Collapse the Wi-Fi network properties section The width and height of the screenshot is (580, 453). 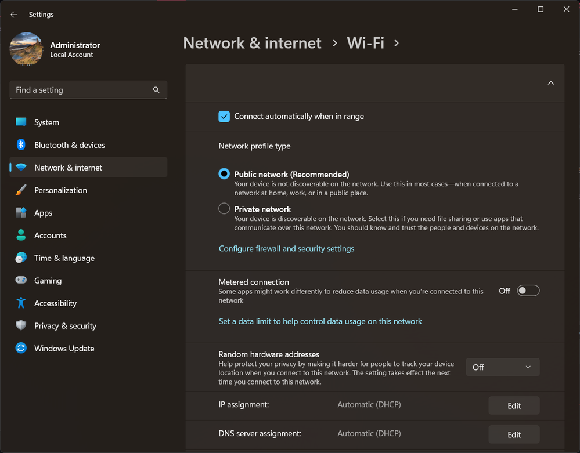click(551, 83)
